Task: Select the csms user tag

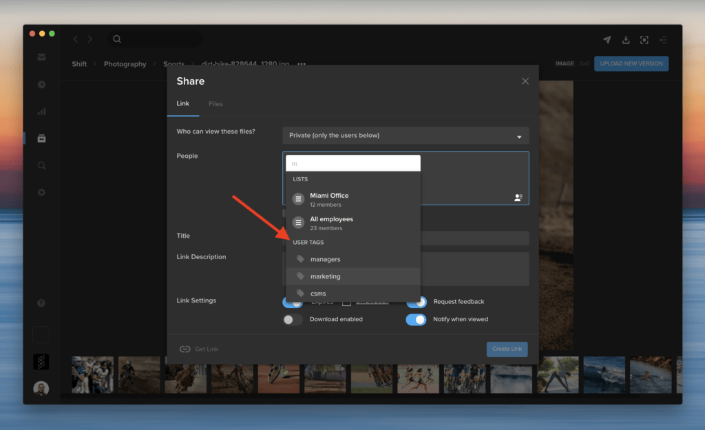Action: click(353, 294)
